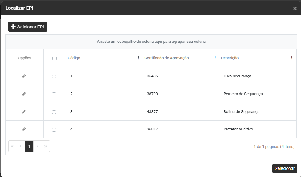Jump to last page pagination arrow
Viewport: 301px width, 177px height.
coord(46,146)
